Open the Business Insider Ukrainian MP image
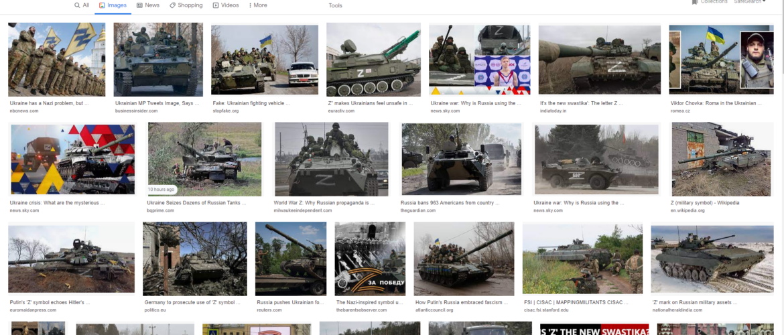Screen dimensions: 784x335 pyautogui.click(x=158, y=60)
